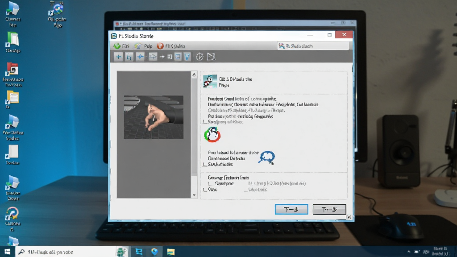Open File Explorer from the taskbar

click(x=171, y=252)
